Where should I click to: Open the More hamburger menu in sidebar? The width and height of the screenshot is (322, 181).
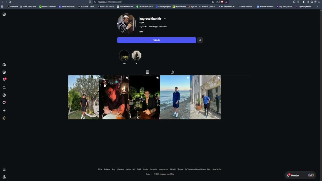click(x=4, y=169)
